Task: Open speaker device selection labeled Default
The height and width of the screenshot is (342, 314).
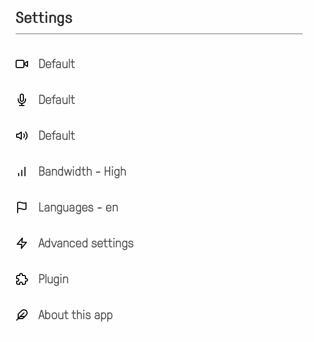Action: coord(57,136)
